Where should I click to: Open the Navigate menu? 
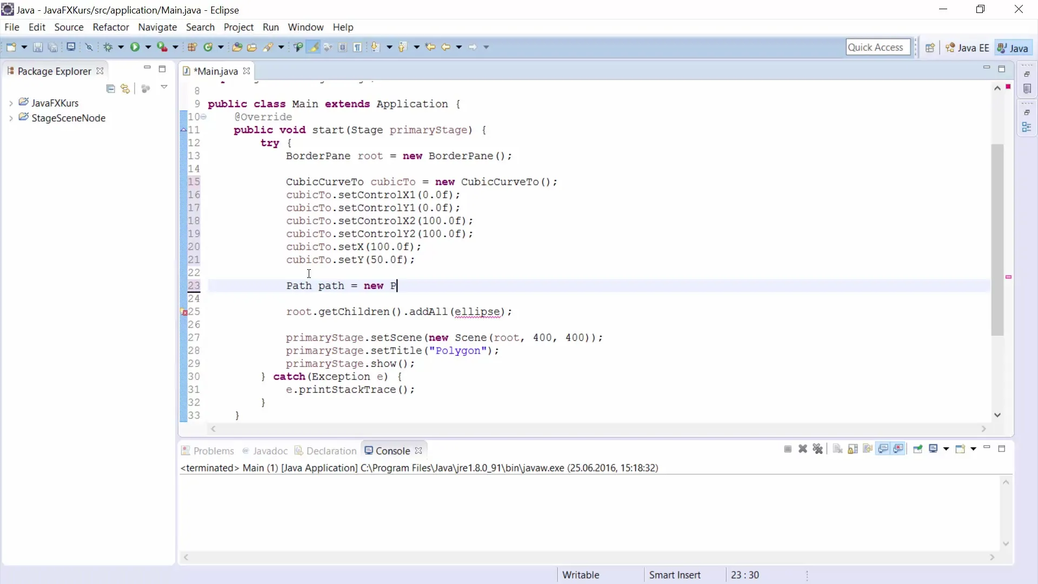pyautogui.click(x=157, y=27)
